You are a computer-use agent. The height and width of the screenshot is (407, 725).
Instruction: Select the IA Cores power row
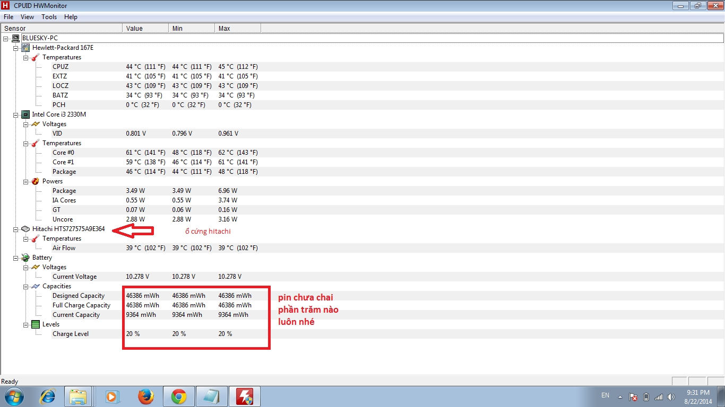(x=362, y=200)
